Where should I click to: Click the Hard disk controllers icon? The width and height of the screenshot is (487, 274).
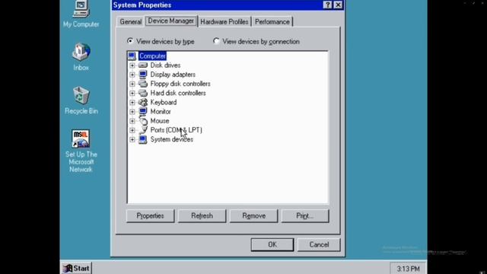point(143,93)
